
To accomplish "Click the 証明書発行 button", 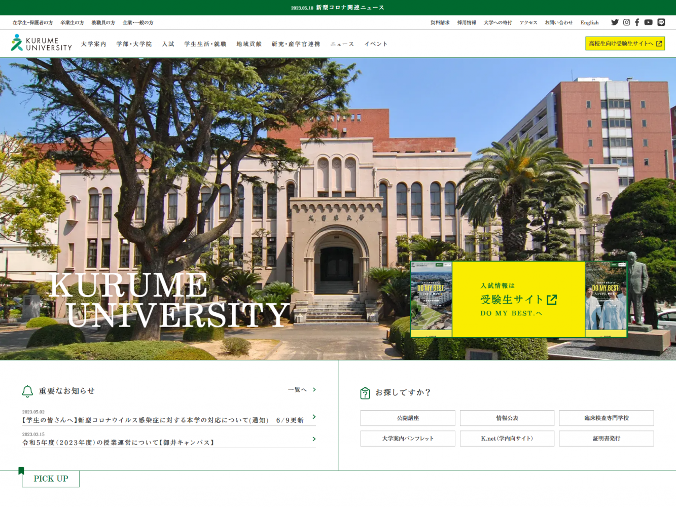I will point(607,439).
